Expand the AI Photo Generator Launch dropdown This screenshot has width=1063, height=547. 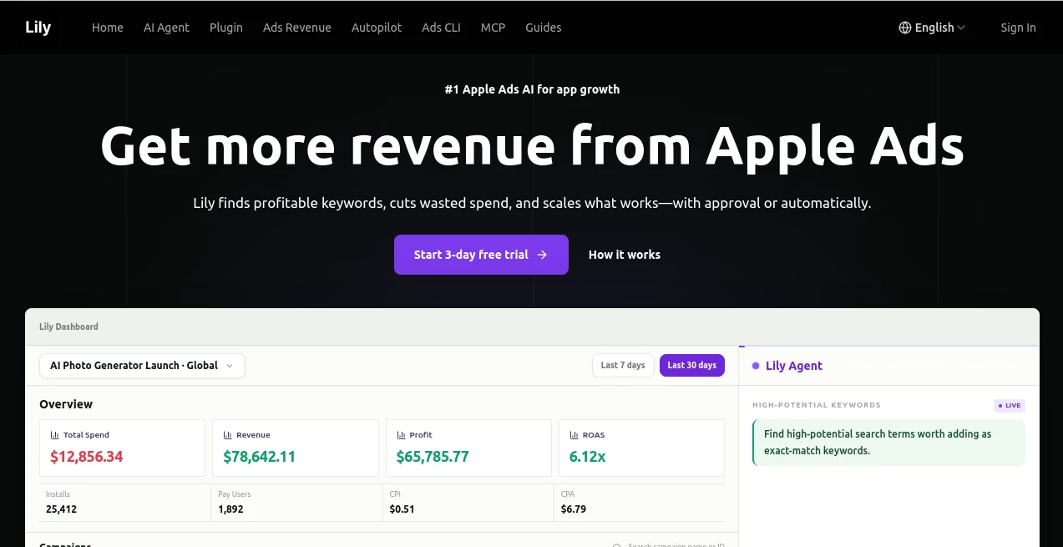(x=142, y=366)
